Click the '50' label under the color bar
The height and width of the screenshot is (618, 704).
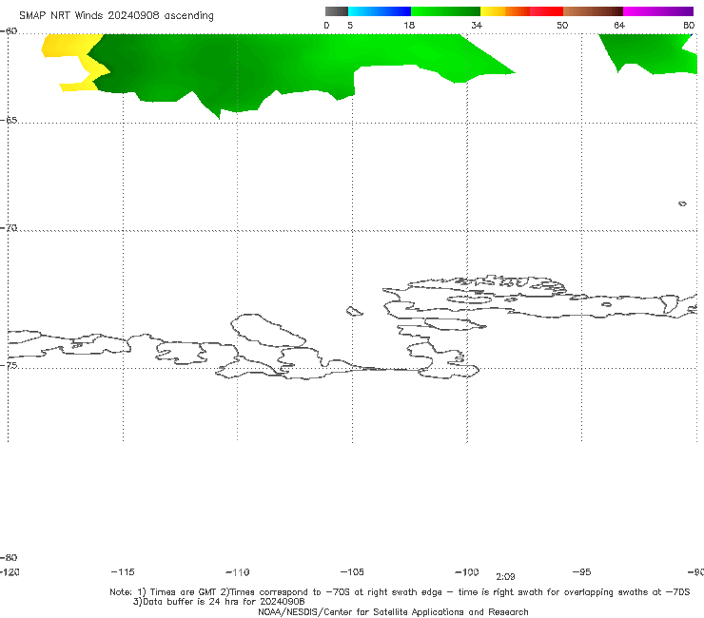click(562, 25)
